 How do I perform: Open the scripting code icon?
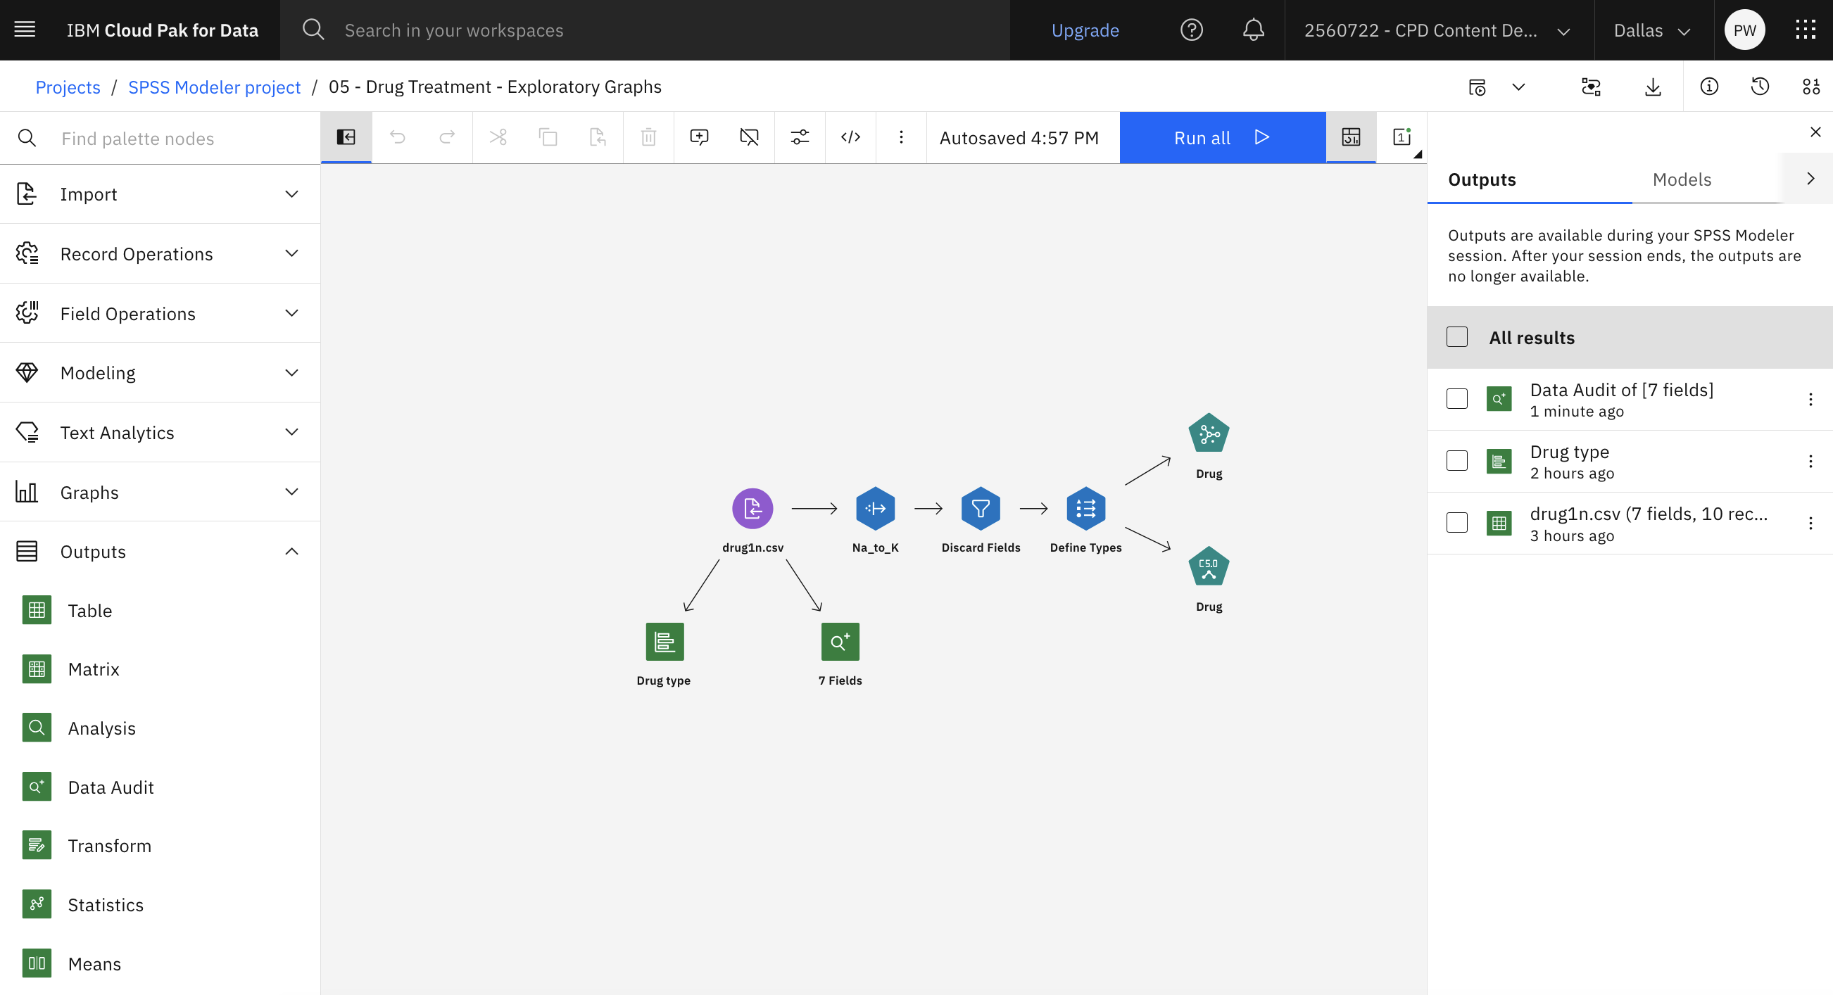tap(850, 137)
